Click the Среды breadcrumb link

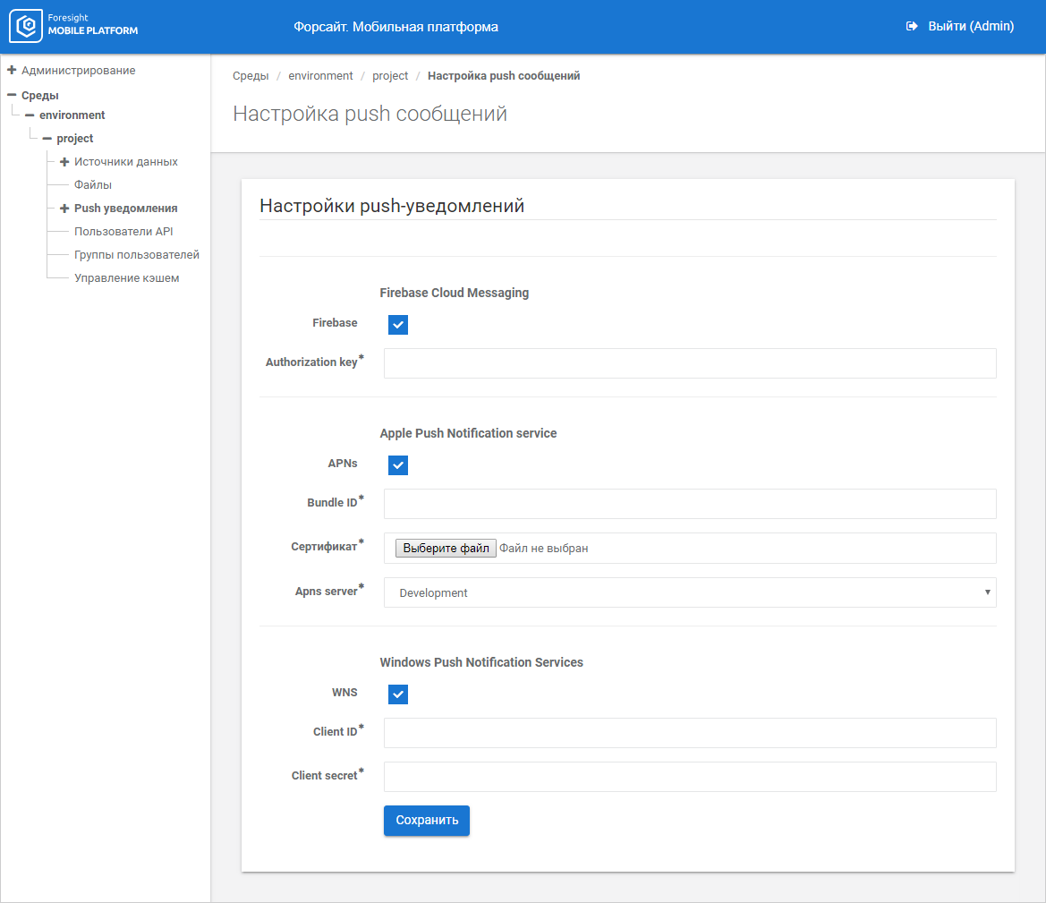pyautogui.click(x=251, y=76)
